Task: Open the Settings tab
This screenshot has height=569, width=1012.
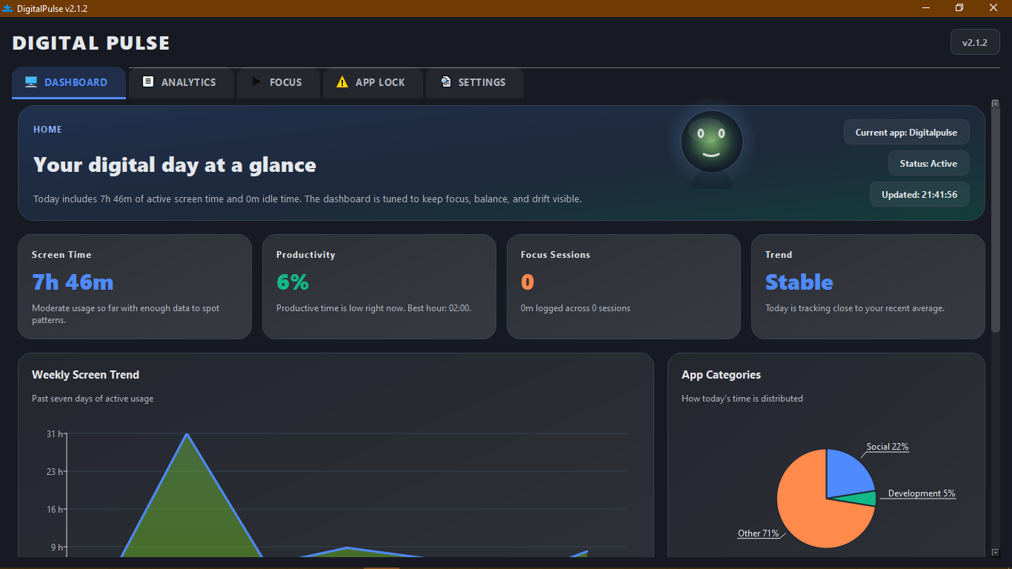Action: 474,82
